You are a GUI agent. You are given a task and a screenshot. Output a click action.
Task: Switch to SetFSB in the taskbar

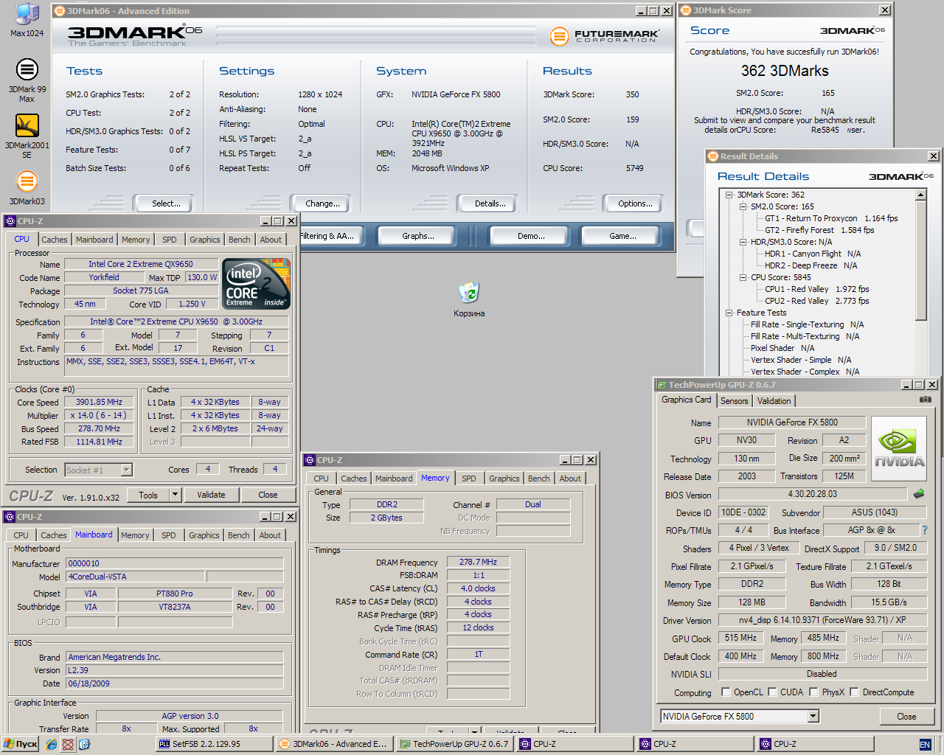pos(215,744)
